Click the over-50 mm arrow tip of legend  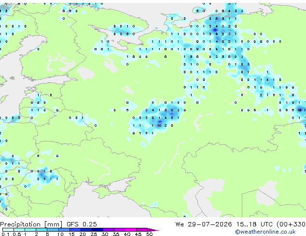click(153, 230)
